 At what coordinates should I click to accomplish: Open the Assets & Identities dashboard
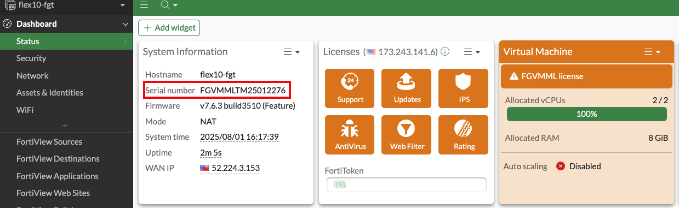point(66,93)
